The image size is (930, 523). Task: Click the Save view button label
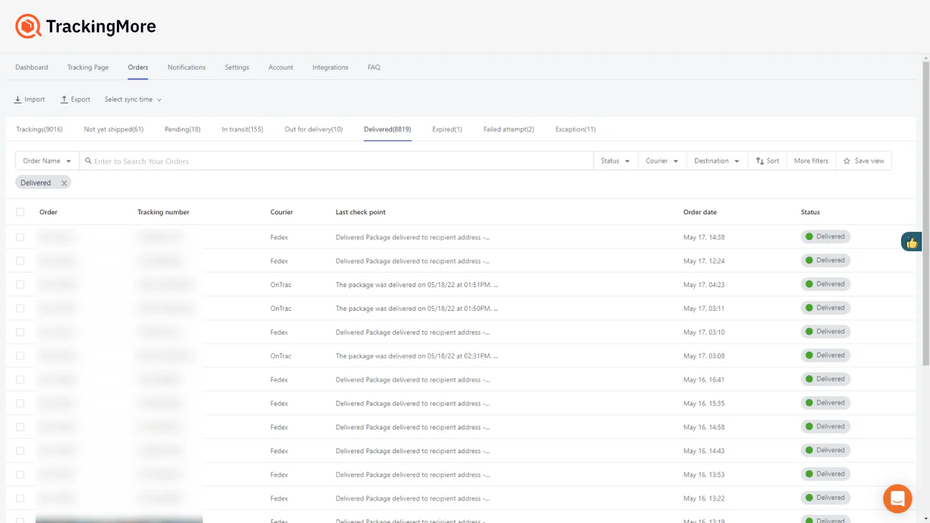(870, 161)
